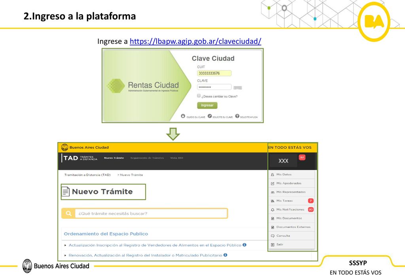Click the CLAVE password field
This screenshot has height=280, width=405.
point(214,87)
